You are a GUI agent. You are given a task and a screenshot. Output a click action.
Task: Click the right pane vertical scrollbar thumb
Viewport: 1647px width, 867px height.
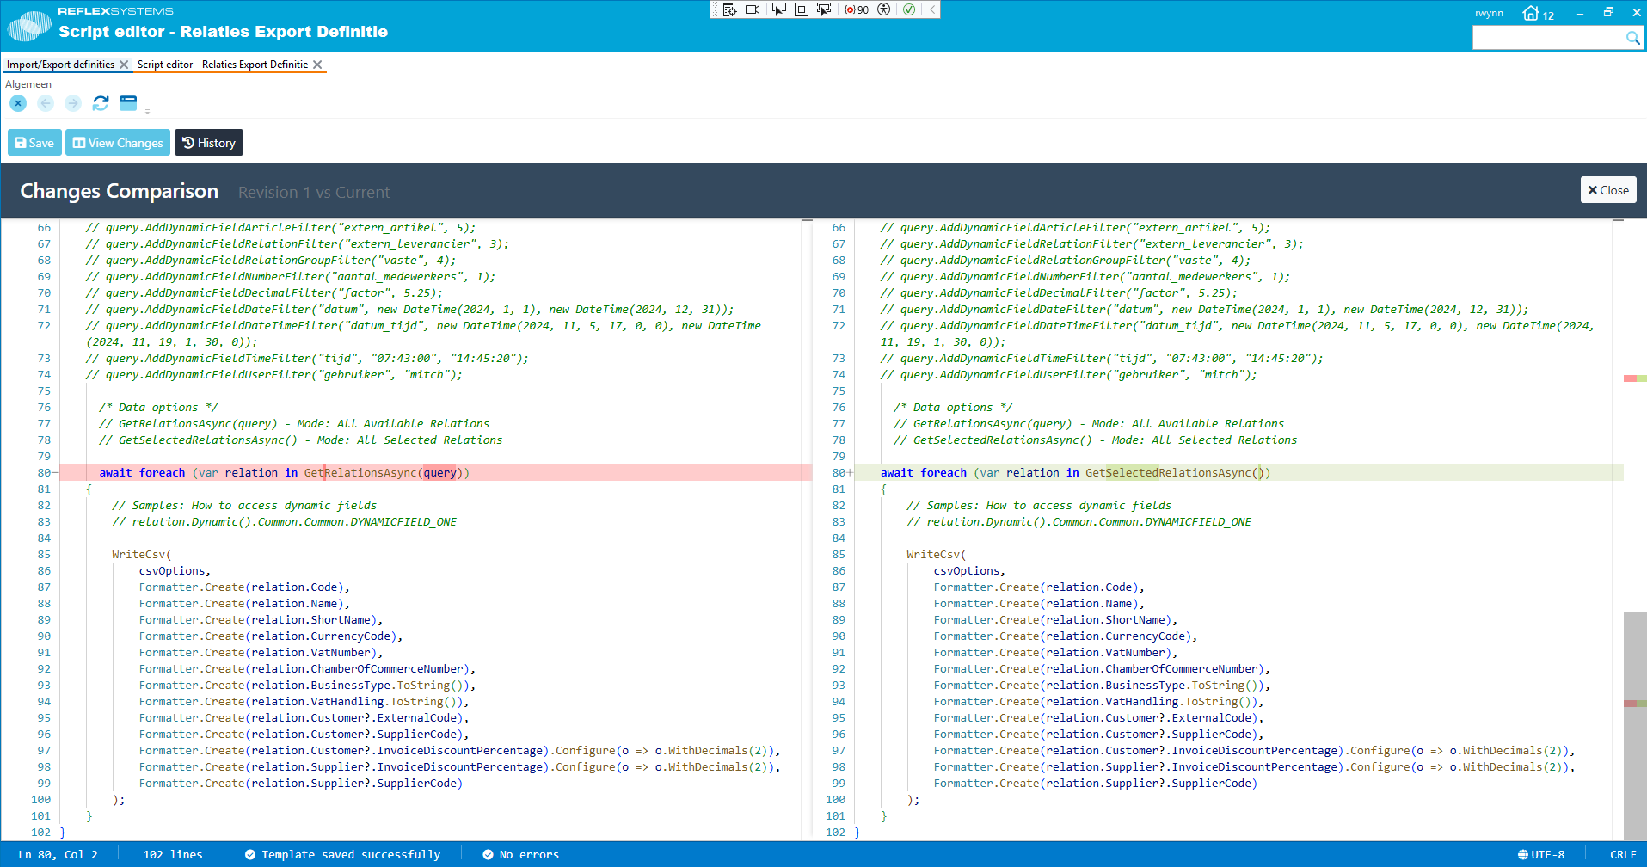click(x=1635, y=725)
